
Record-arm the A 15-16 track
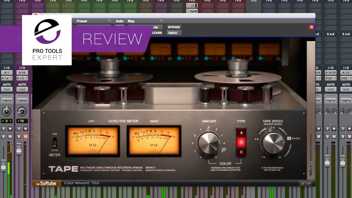[x=334, y=129]
